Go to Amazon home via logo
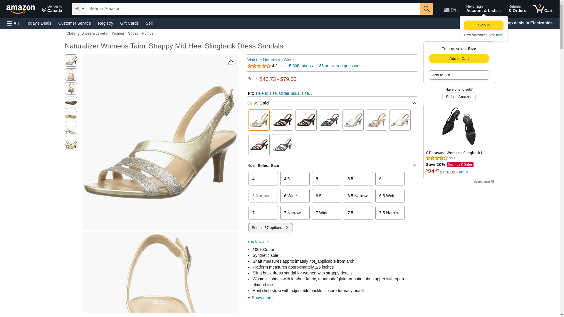The height and width of the screenshot is (317, 564). pyautogui.click(x=21, y=9)
